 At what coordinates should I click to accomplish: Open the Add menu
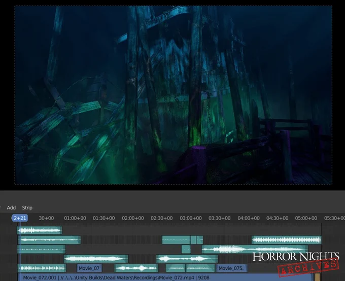[x=11, y=207]
